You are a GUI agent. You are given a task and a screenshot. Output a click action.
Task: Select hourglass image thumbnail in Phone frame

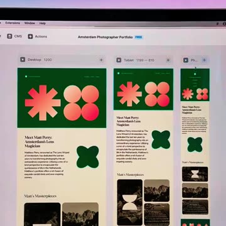click(x=195, y=174)
